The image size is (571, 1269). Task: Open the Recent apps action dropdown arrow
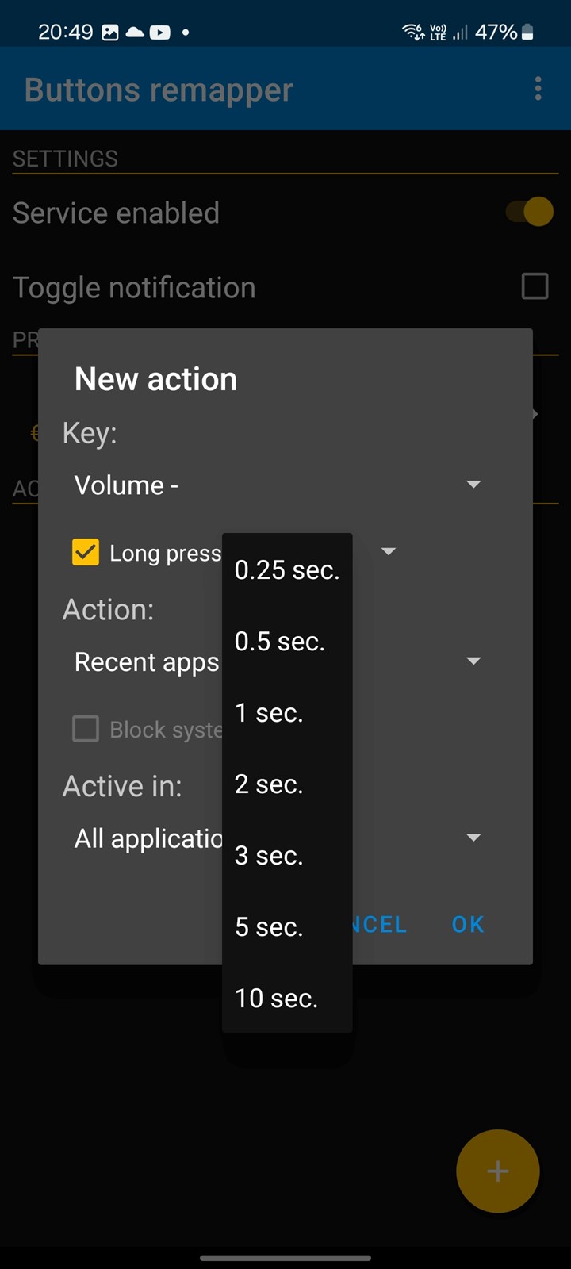[473, 661]
